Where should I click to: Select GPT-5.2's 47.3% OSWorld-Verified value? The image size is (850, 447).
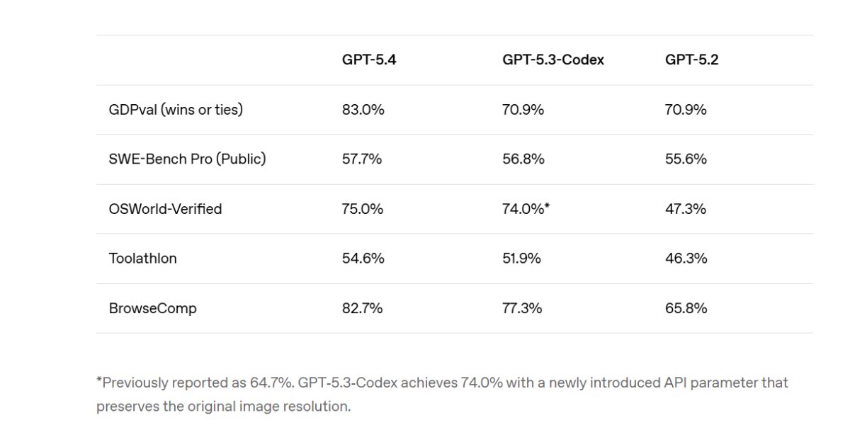coord(686,209)
